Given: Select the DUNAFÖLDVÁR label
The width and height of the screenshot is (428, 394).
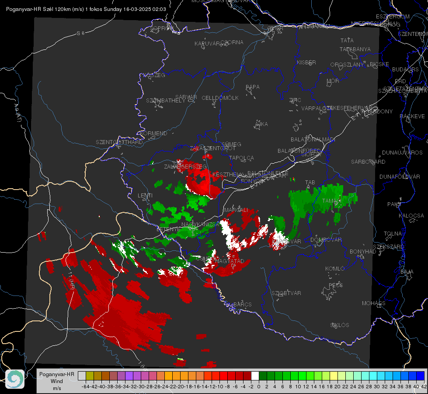Looking at the screenshot, I should coord(400,176).
